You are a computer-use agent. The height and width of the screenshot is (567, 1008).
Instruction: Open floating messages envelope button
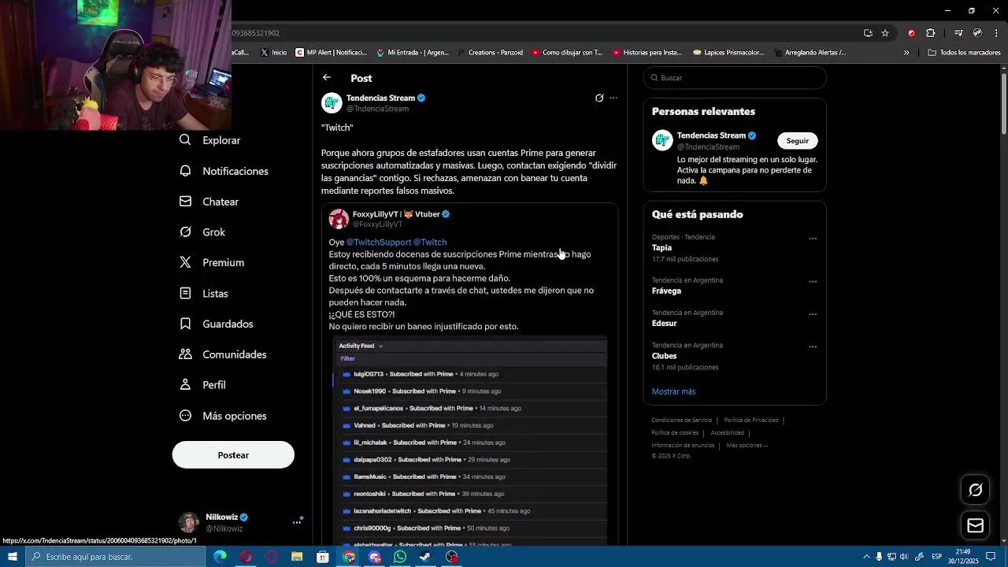(975, 525)
